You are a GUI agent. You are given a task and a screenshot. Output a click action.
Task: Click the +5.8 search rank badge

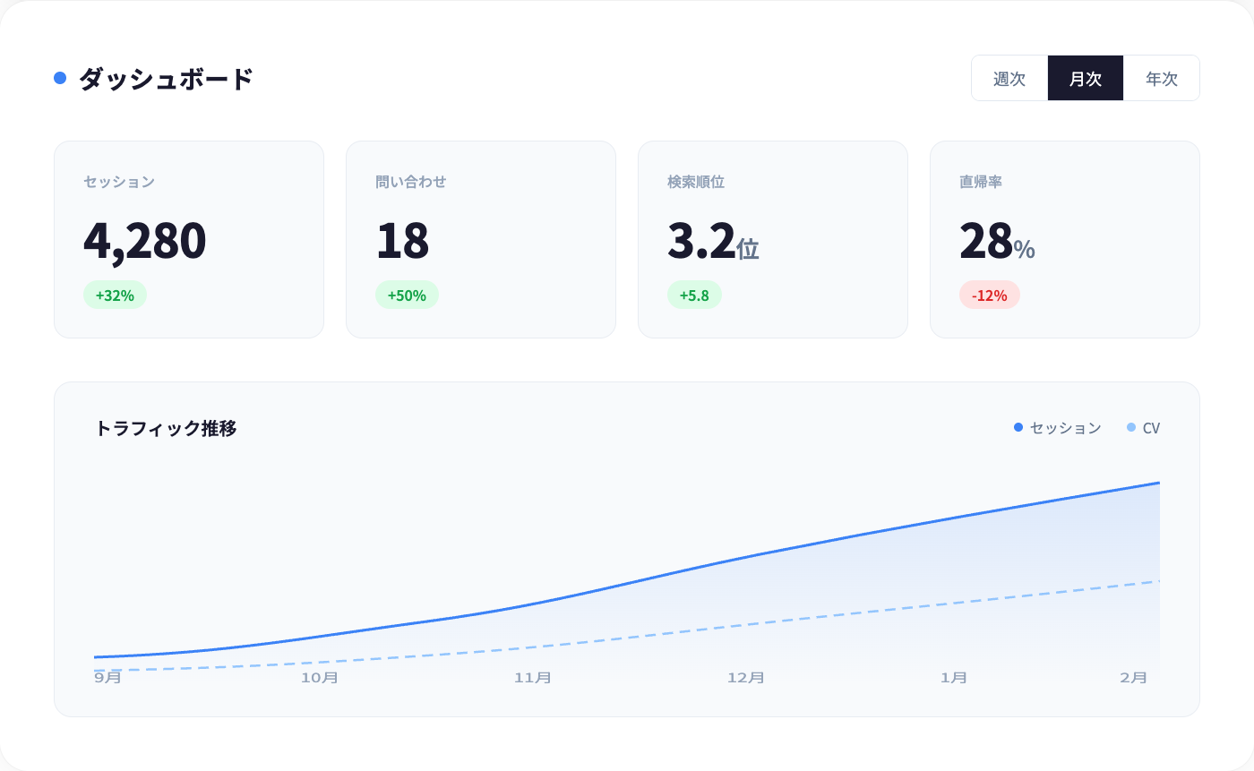tap(694, 295)
